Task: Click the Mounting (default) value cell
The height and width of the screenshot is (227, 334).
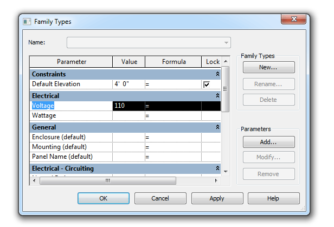Action: (129, 147)
